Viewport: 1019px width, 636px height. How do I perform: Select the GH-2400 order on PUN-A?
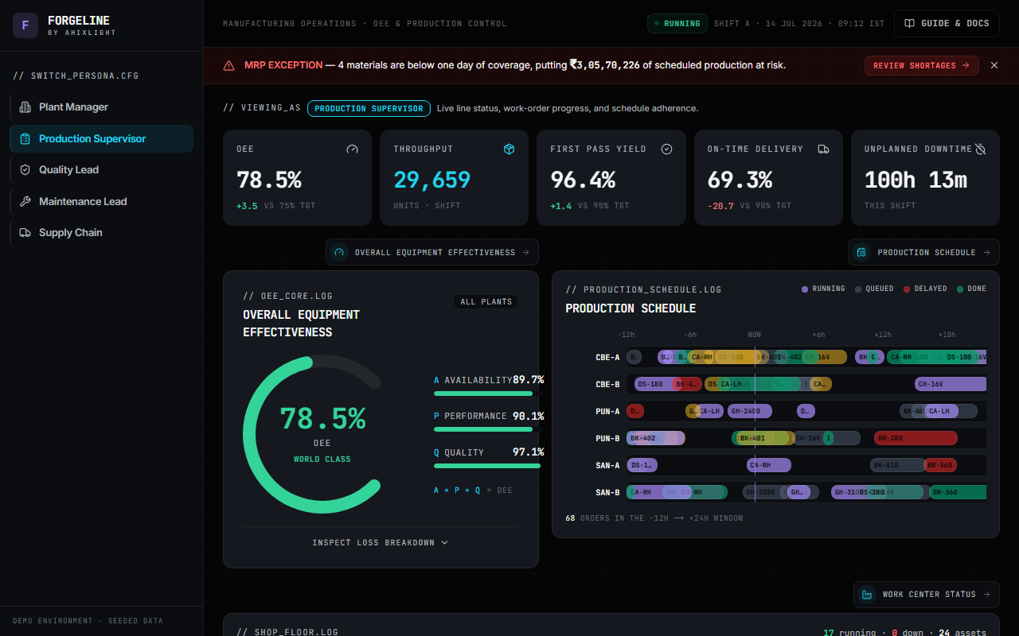750,411
